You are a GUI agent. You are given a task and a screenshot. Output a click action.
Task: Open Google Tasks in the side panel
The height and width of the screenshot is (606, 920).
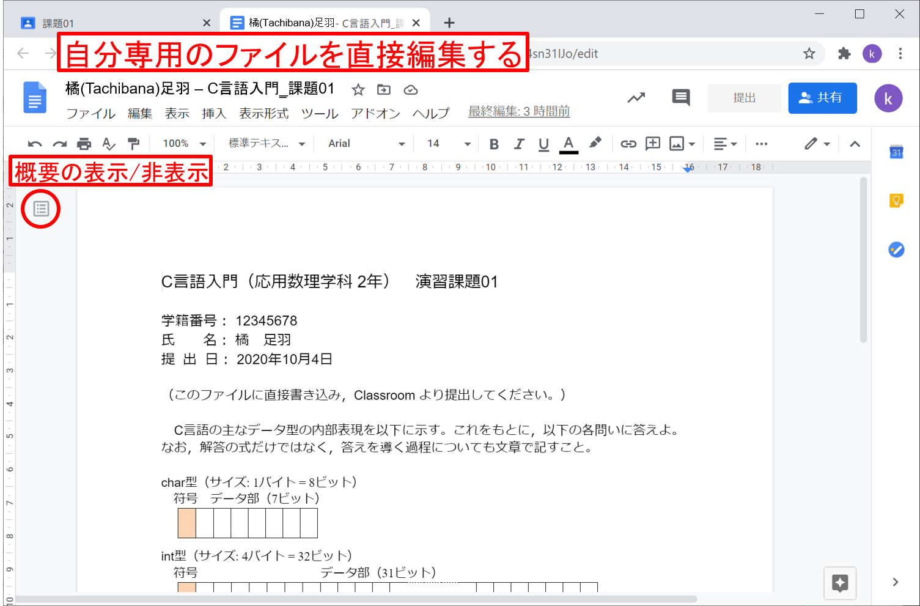click(x=896, y=249)
